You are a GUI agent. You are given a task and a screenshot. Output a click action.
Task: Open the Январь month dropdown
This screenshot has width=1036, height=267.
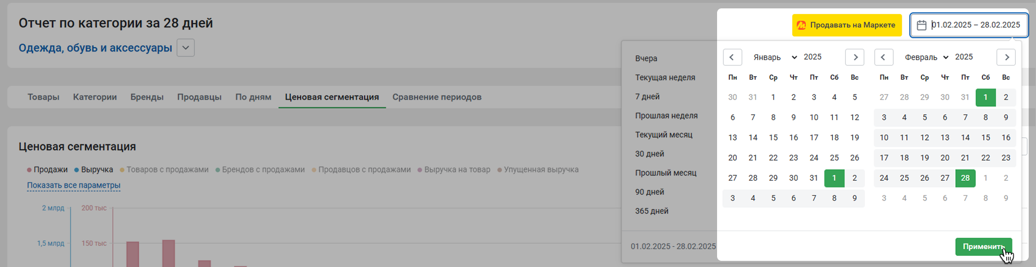[775, 57]
